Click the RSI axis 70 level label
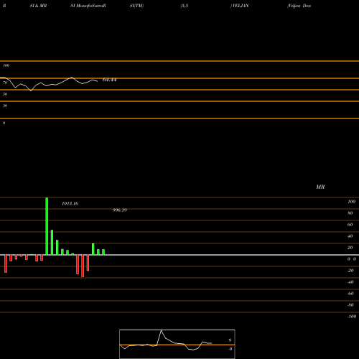The image size is (359, 359). pyautogui.click(x=5, y=83)
